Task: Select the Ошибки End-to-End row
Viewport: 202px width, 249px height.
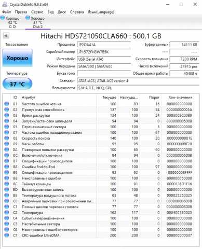Action: (x=98, y=167)
